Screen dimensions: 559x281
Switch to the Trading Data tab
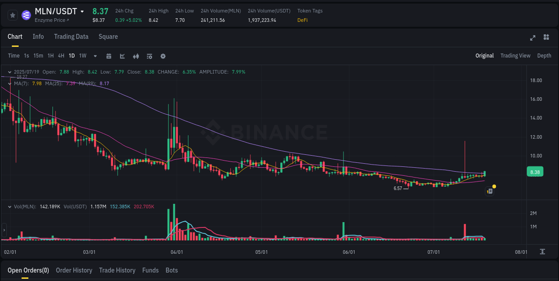click(71, 37)
